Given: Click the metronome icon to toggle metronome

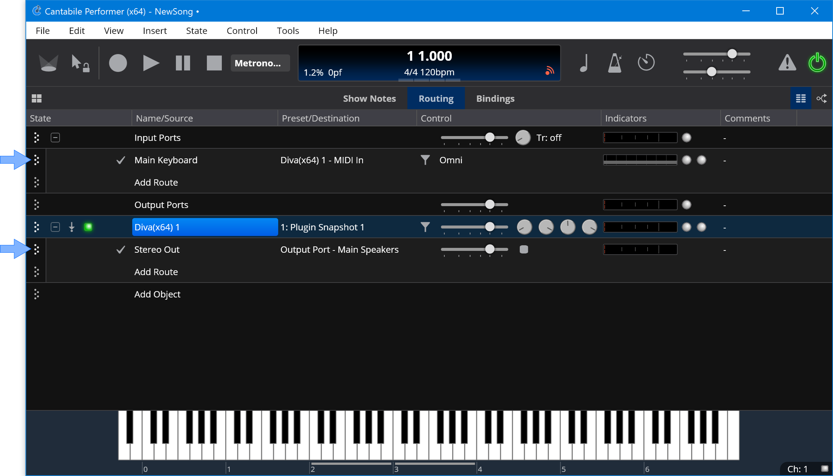Looking at the screenshot, I should 615,63.
